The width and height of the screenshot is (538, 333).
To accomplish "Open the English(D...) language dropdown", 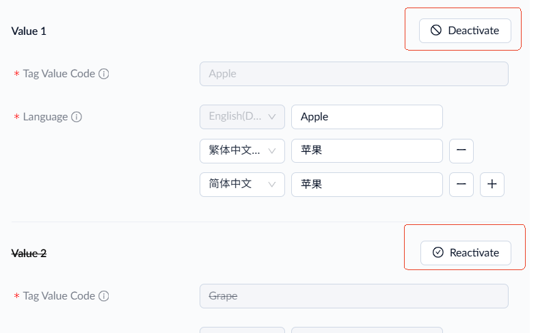I will pos(242,117).
